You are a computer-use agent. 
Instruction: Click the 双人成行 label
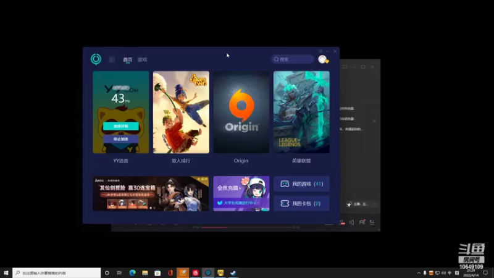[x=181, y=161]
